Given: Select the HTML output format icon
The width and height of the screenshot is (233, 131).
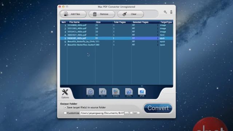Looking at the screenshot, I should click(129, 92).
